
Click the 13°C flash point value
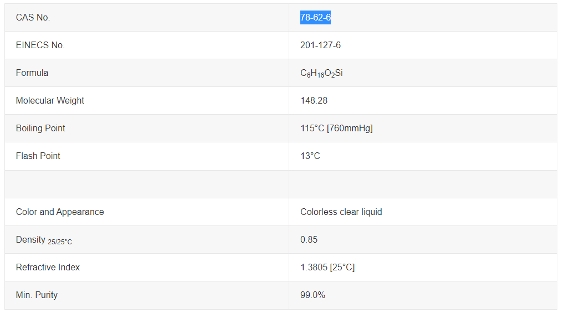(310, 156)
